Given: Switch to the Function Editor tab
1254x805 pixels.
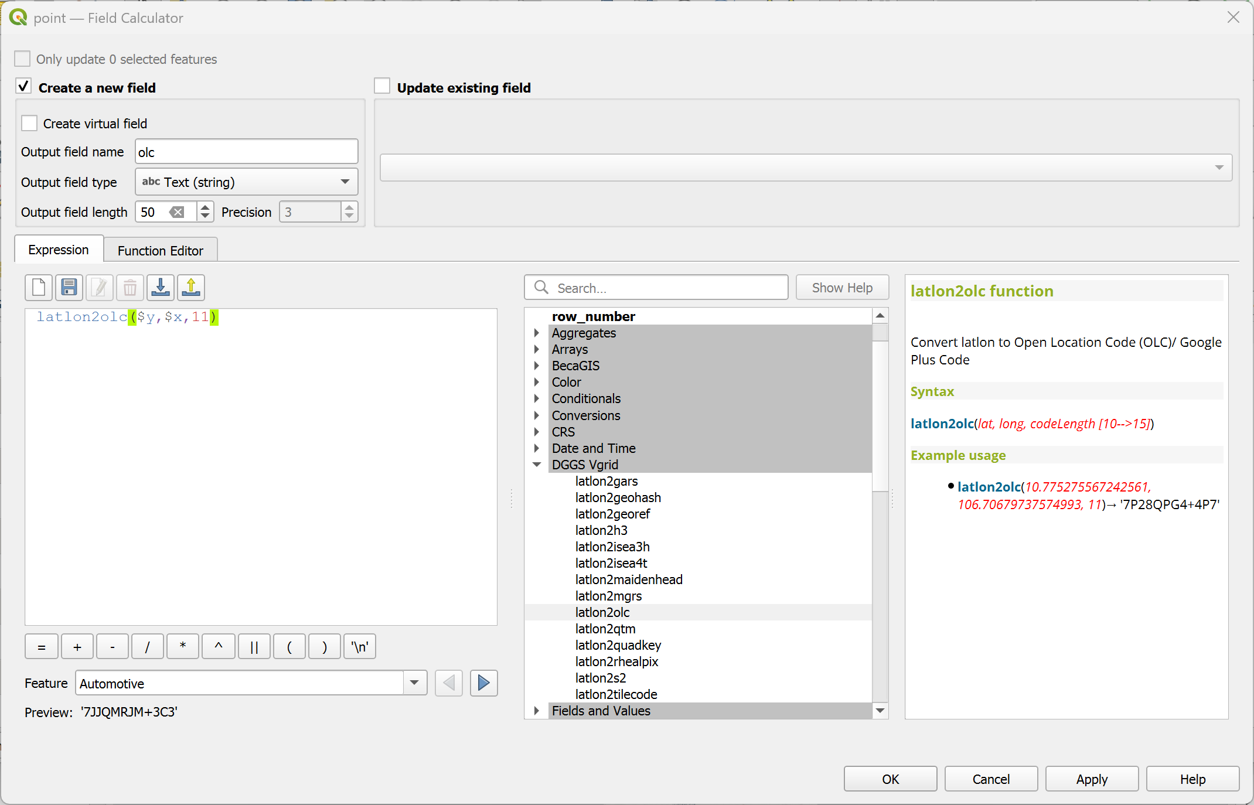Looking at the screenshot, I should (160, 251).
